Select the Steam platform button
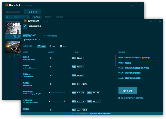The width and height of the screenshot is (166, 119). 41,46
